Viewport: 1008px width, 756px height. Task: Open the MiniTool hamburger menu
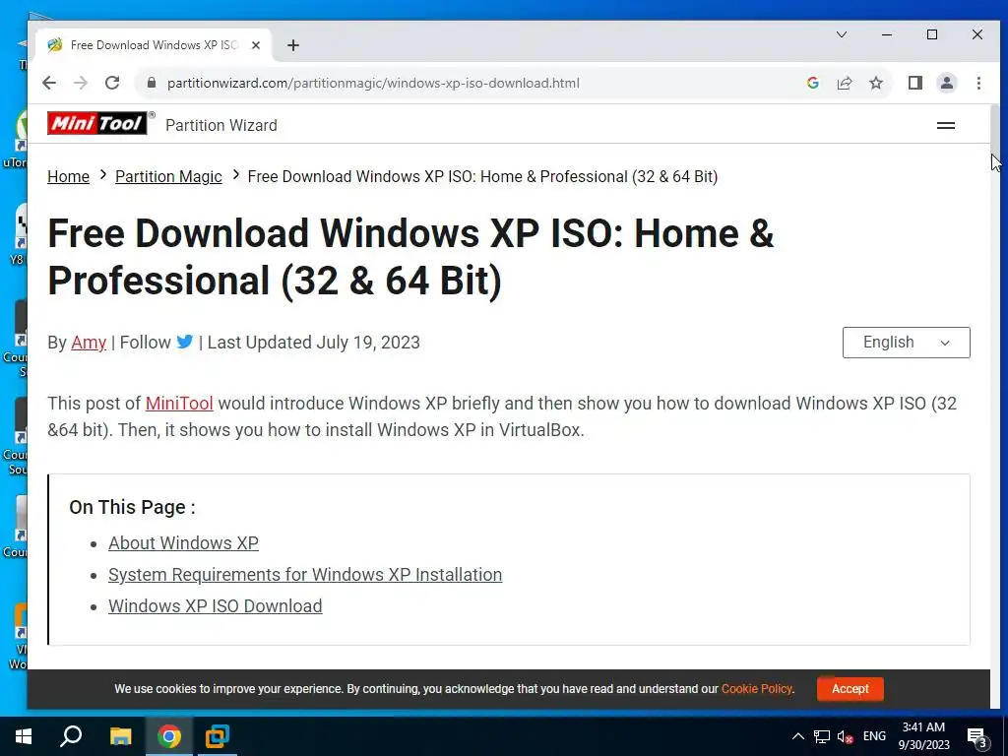coord(945,125)
